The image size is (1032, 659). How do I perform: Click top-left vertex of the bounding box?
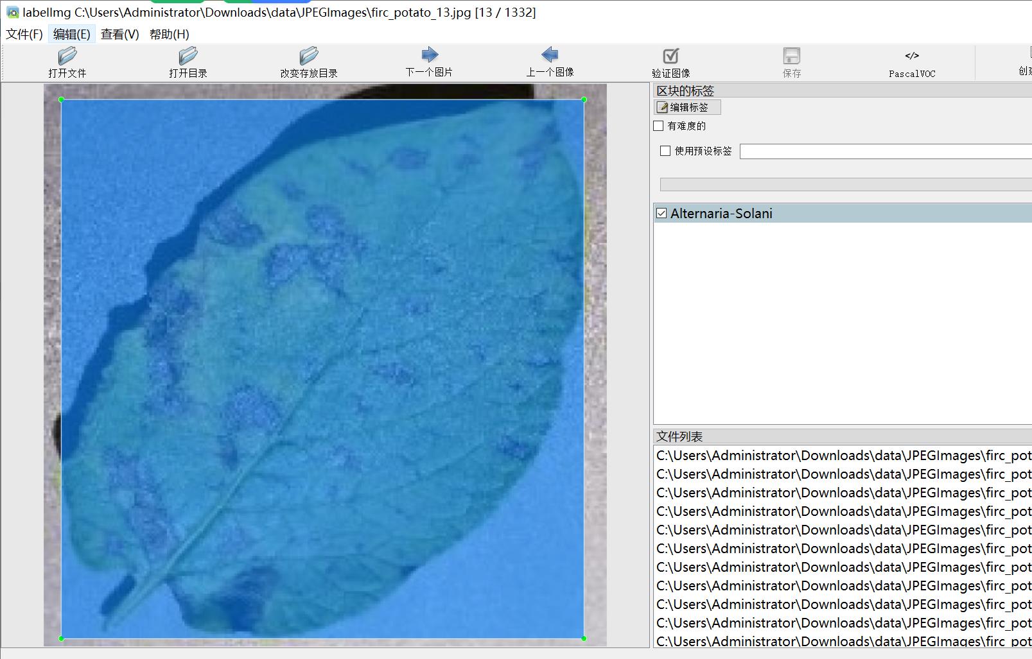pos(62,99)
